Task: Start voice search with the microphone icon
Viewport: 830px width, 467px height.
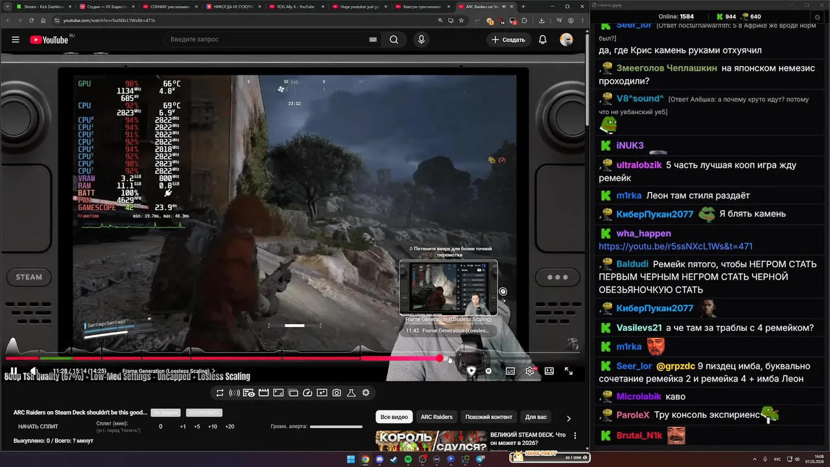Action: (421, 40)
